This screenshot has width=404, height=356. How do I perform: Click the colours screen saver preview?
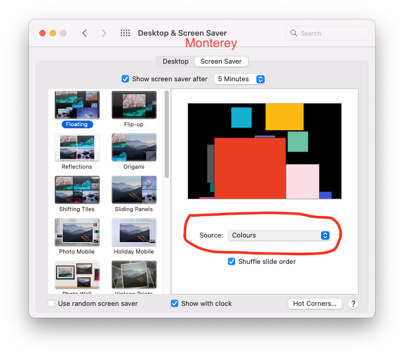click(265, 151)
